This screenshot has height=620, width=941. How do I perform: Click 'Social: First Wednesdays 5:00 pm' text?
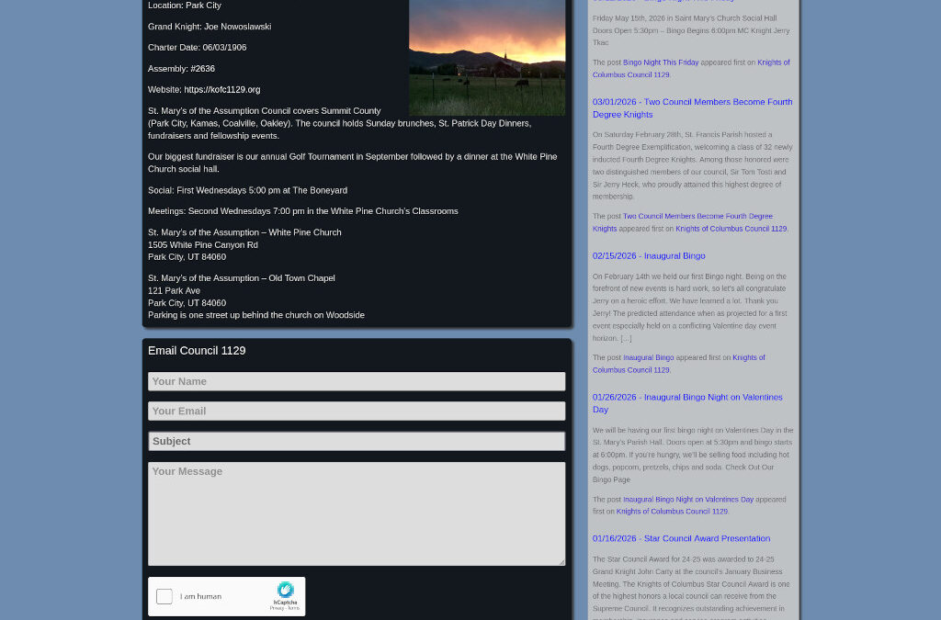(x=247, y=190)
